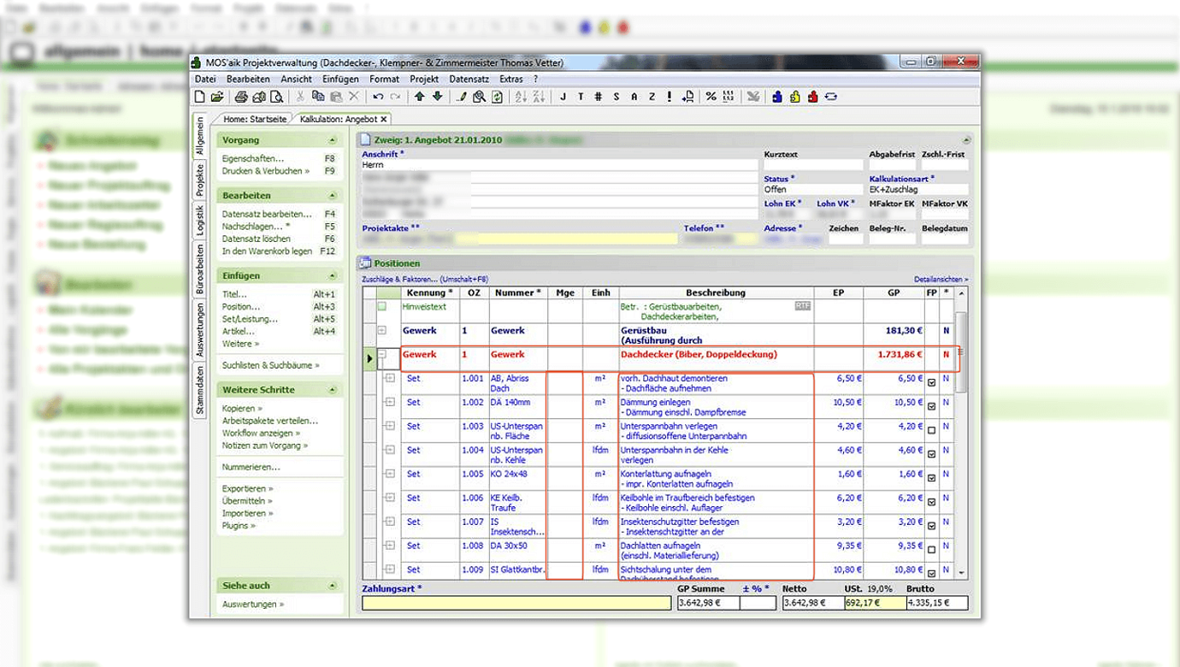Click the undo arrow icon
The image size is (1180, 667).
pos(378,97)
